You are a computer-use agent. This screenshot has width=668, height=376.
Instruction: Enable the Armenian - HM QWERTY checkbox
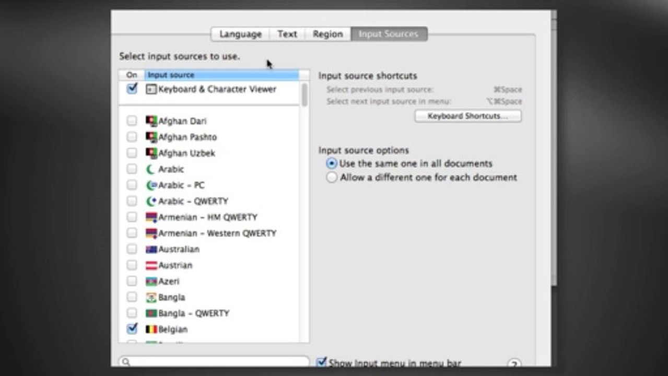[x=132, y=217]
